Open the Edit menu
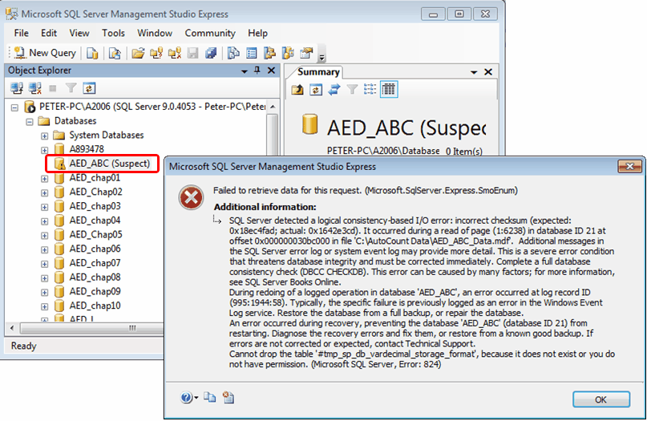Image resolution: width=647 pixels, height=421 pixels. [x=49, y=33]
